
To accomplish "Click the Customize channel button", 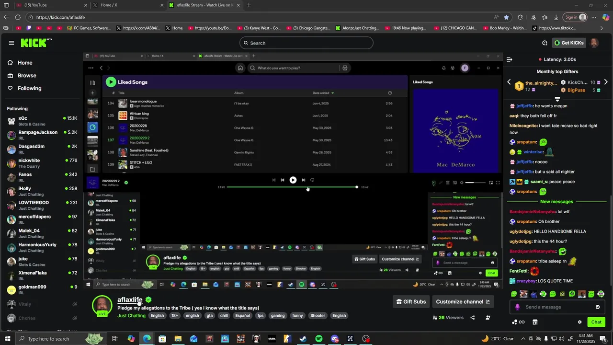I will [x=463, y=302].
